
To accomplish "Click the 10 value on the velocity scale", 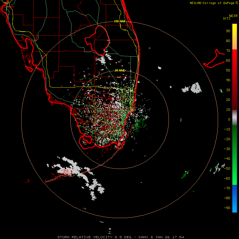I will [228, 110].
